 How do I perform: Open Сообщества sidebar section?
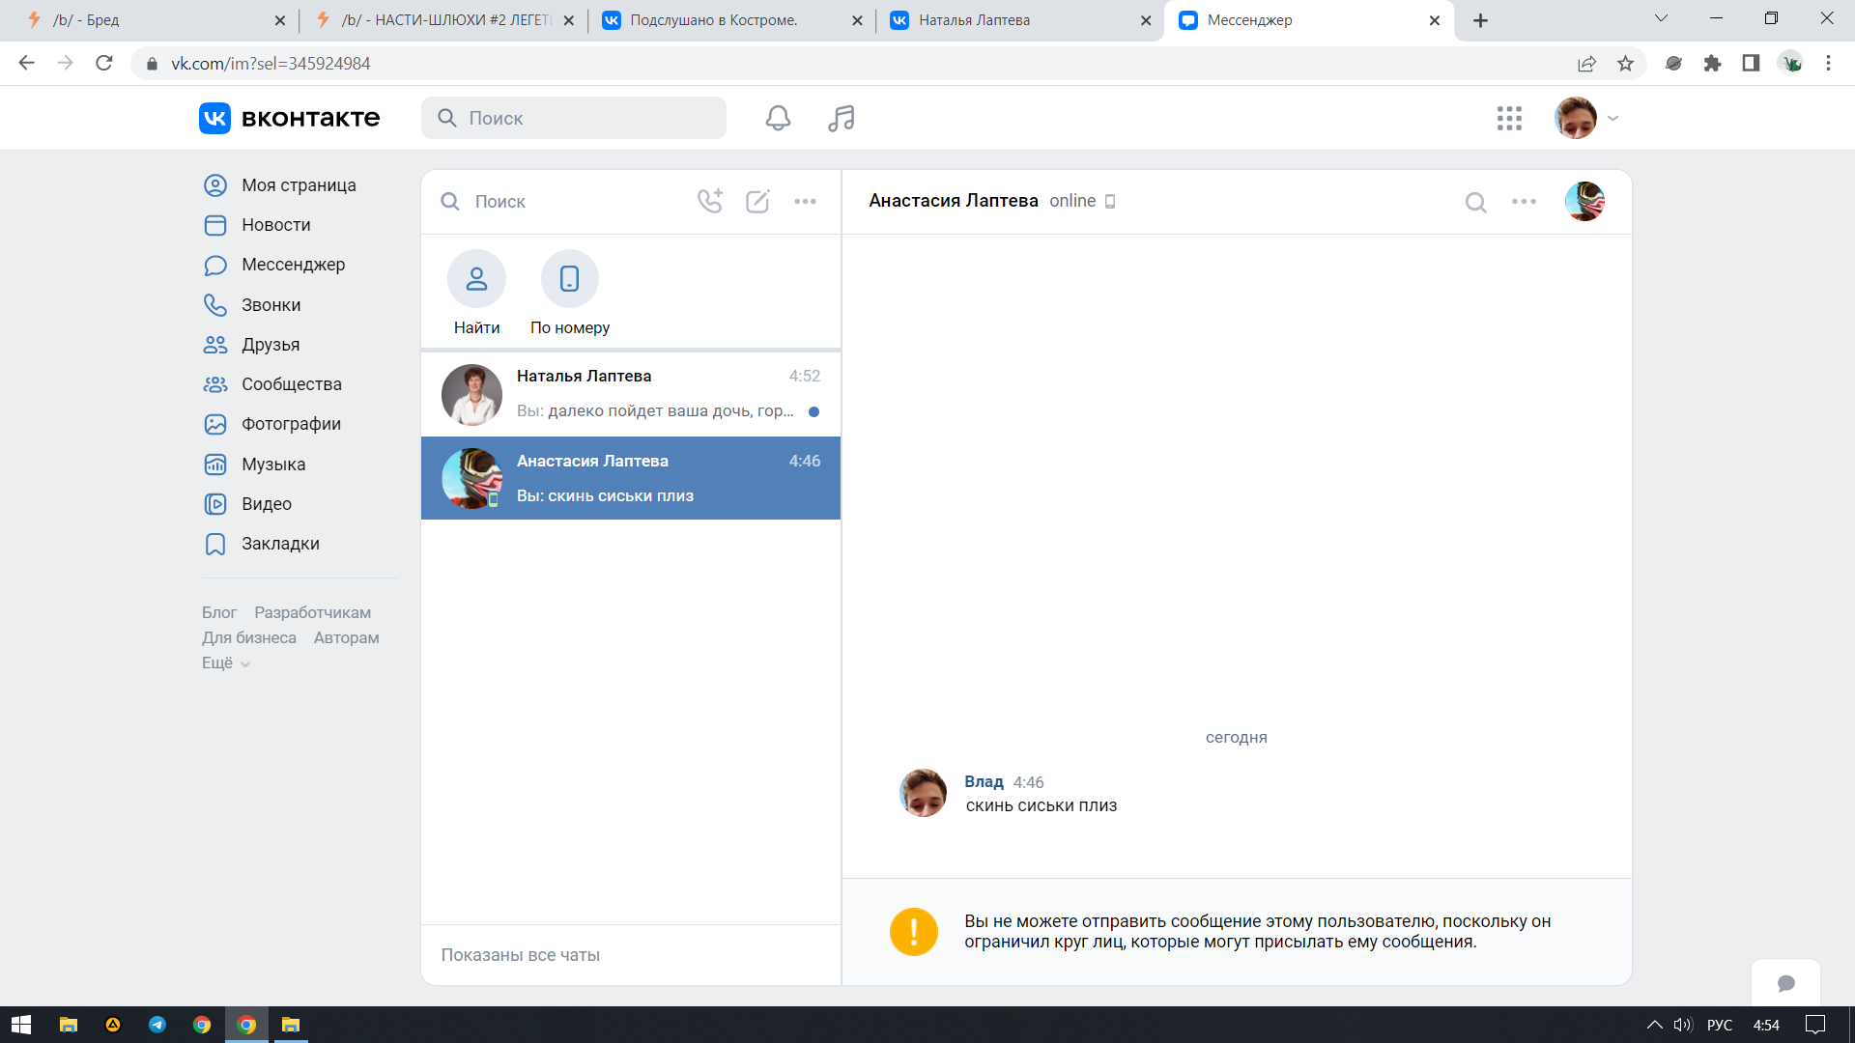point(291,384)
